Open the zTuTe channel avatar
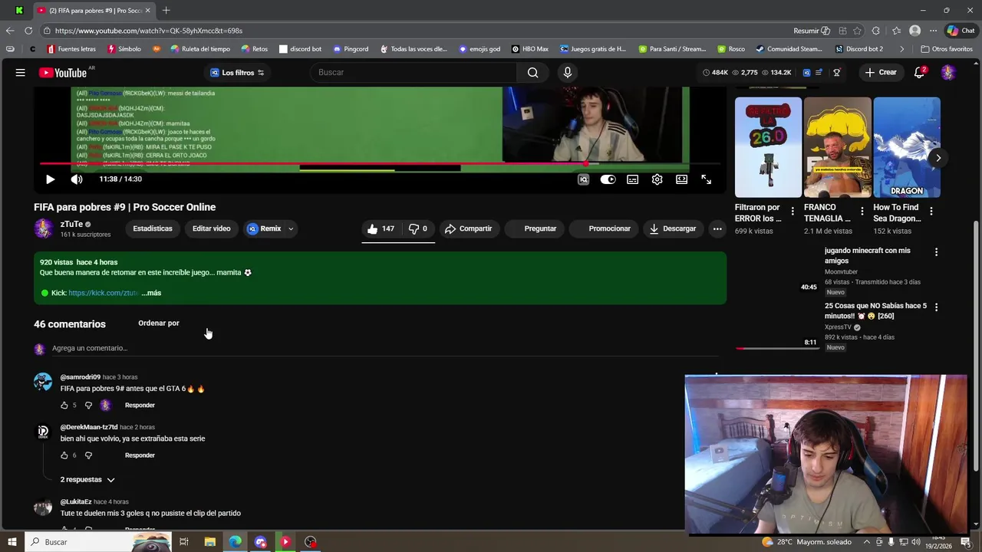982x552 pixels. click(x=44, y=228)
